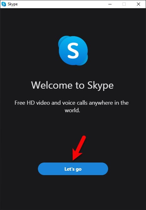This screenshot has height=210, width=146.
Task: Click the Let's go label text
Action: pos(73,169)
